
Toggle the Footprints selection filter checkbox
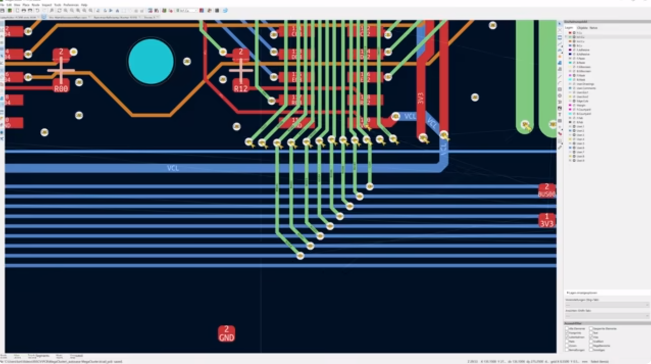(567, 333)
